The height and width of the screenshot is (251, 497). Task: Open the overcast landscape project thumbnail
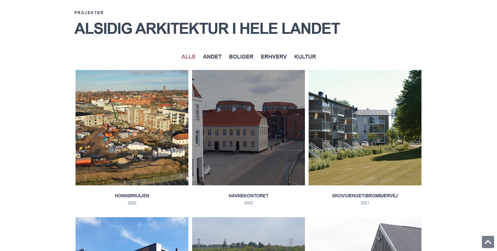(x=248, y=234)
